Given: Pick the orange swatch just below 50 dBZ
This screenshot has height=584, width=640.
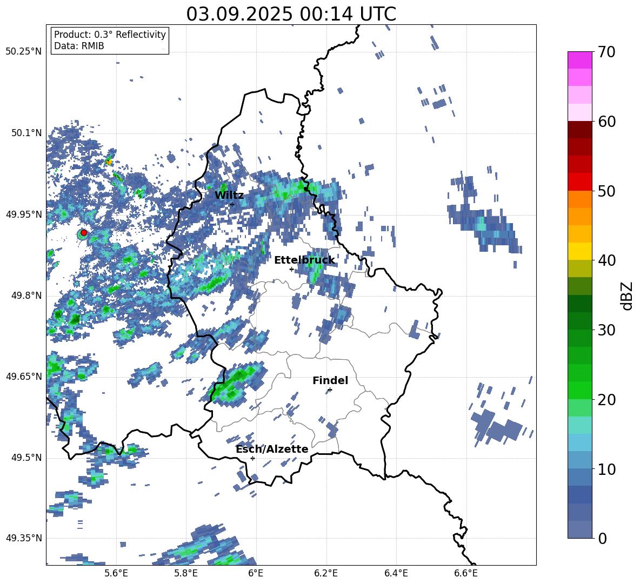Looking at the screenshot, I should coord(579,199).
